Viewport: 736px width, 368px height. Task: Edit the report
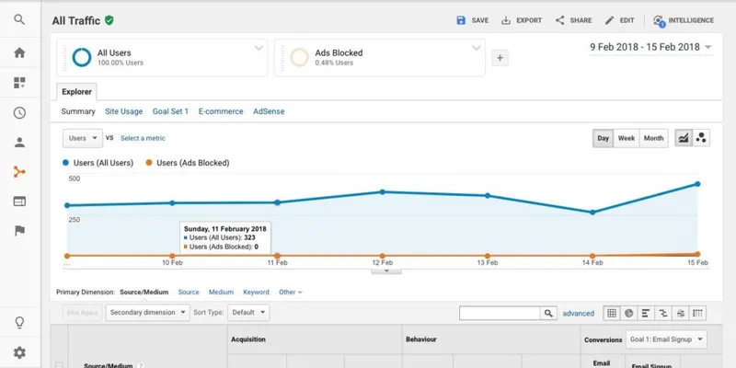619,20
